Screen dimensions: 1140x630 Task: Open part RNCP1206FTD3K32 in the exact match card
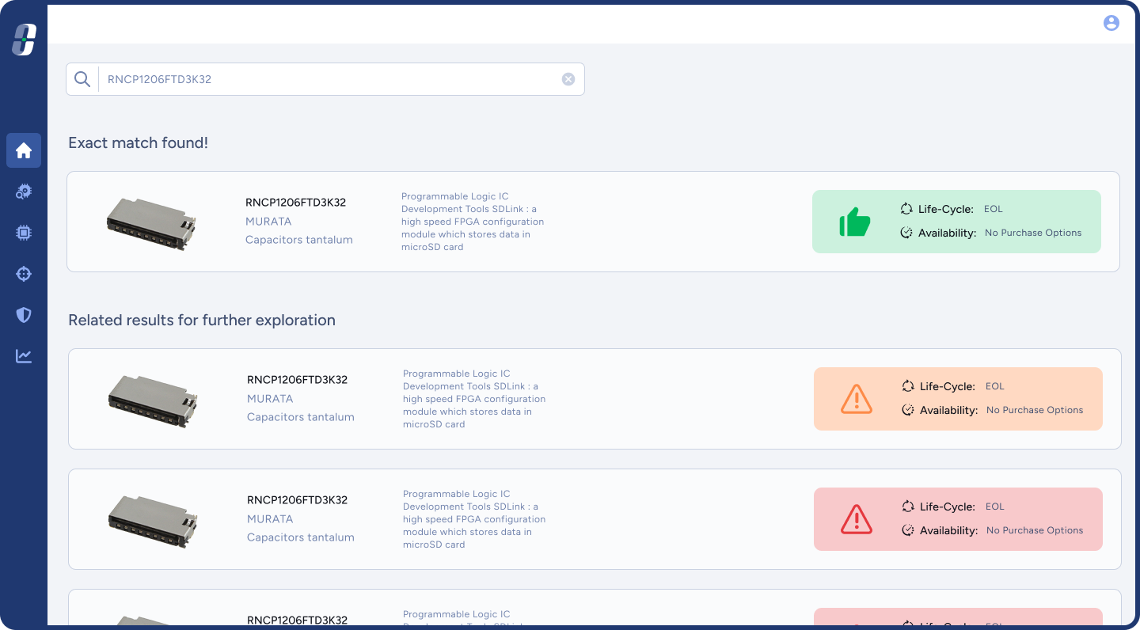pos(295,203)
